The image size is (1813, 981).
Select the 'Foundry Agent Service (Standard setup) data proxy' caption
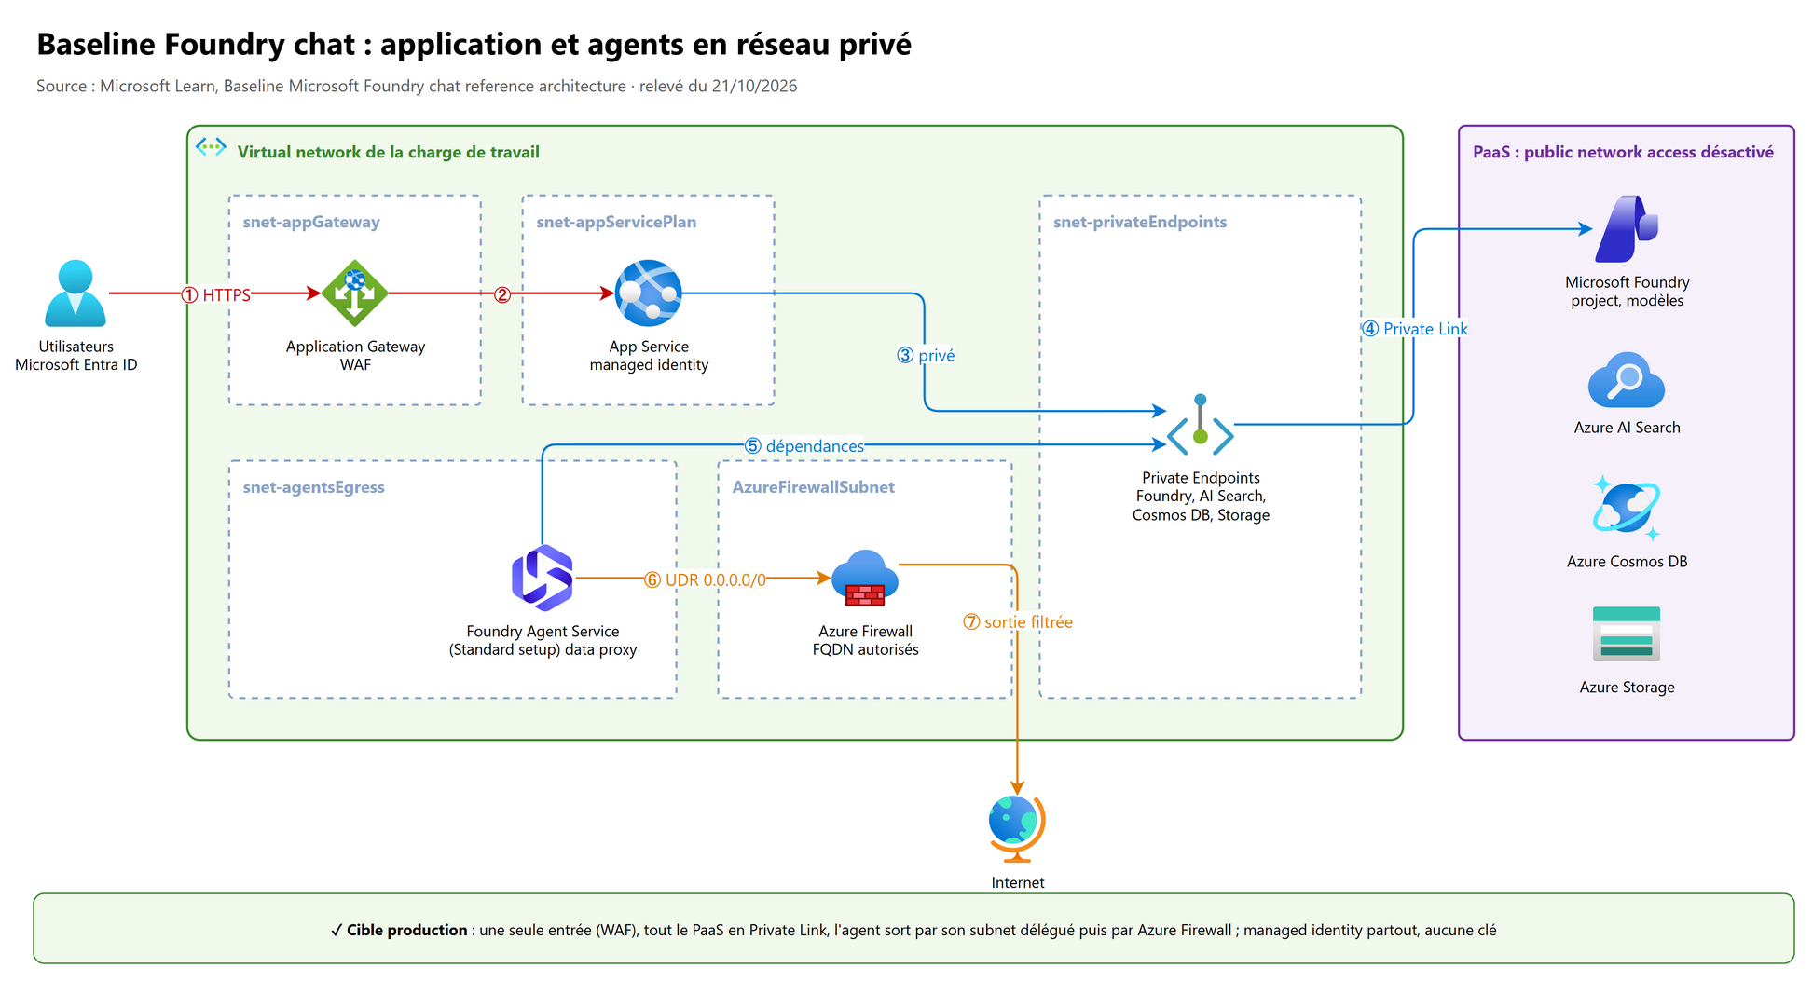[543, 640]
